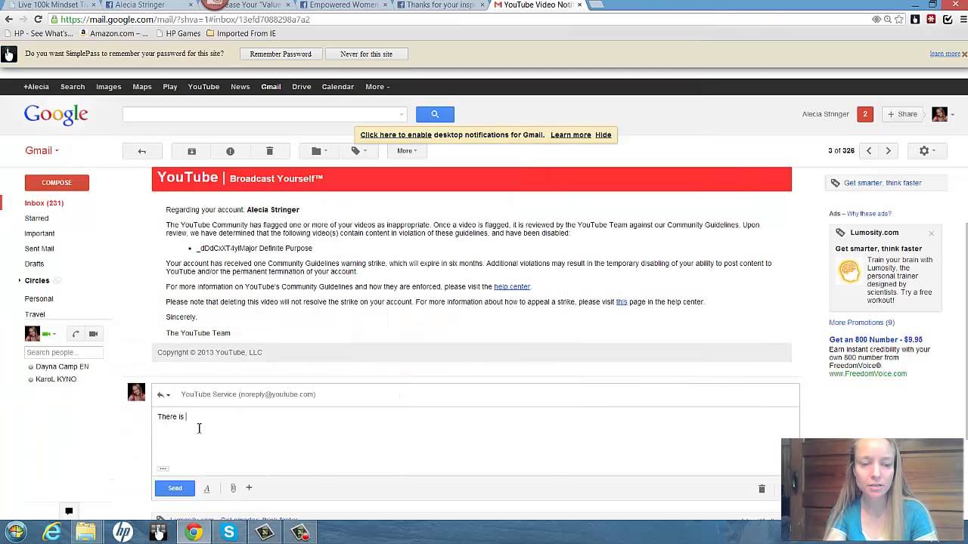Viewport: 968px width, 544px height.
Task: Open the plus insert options icon
Action: tap(249, 488)
